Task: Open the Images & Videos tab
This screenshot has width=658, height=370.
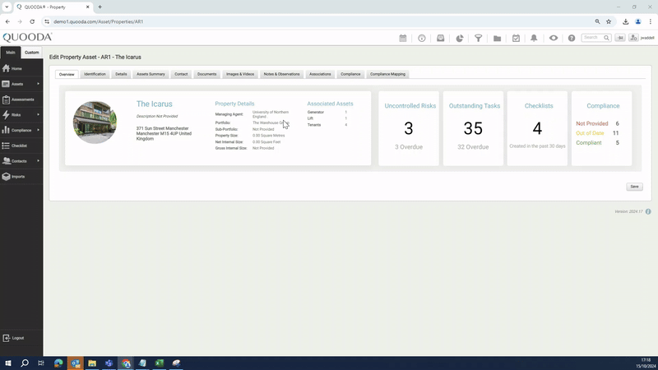Action: pyautogui.click(x=240, y=74)
